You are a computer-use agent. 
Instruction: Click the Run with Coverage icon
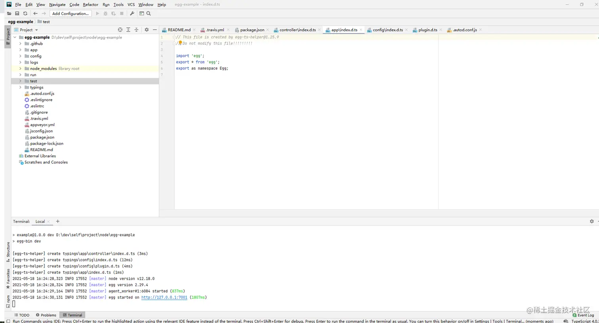(x=114, y=13)
